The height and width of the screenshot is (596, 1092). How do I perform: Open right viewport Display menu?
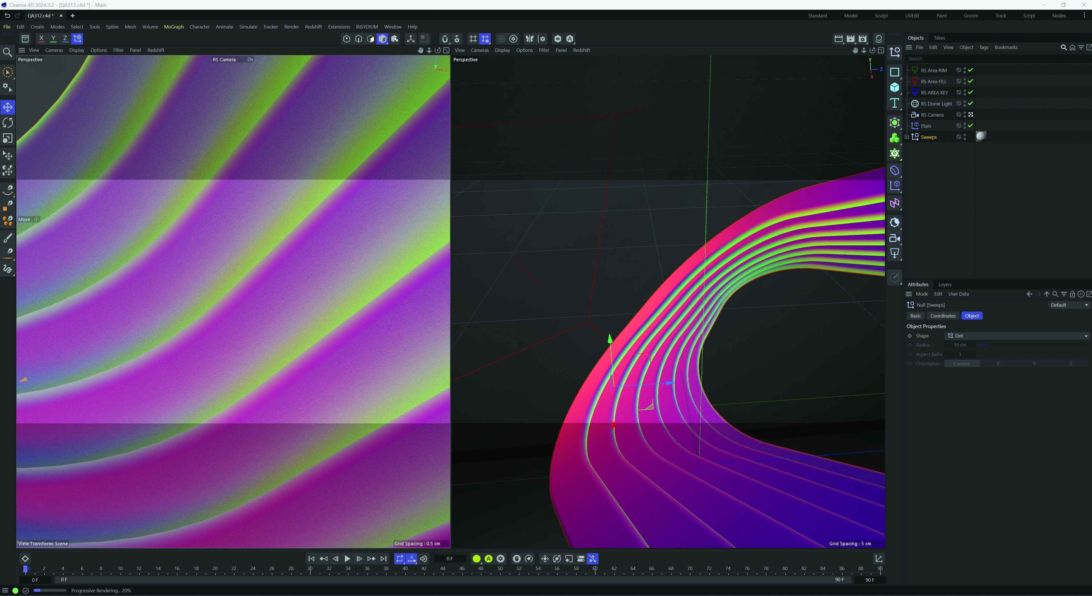[x=502, y=50]
